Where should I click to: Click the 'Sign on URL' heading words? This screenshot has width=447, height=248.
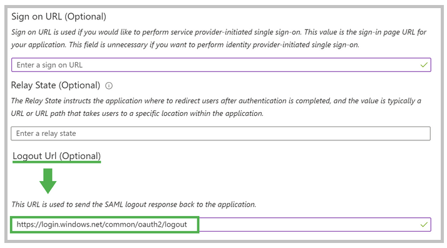(36, 16)
